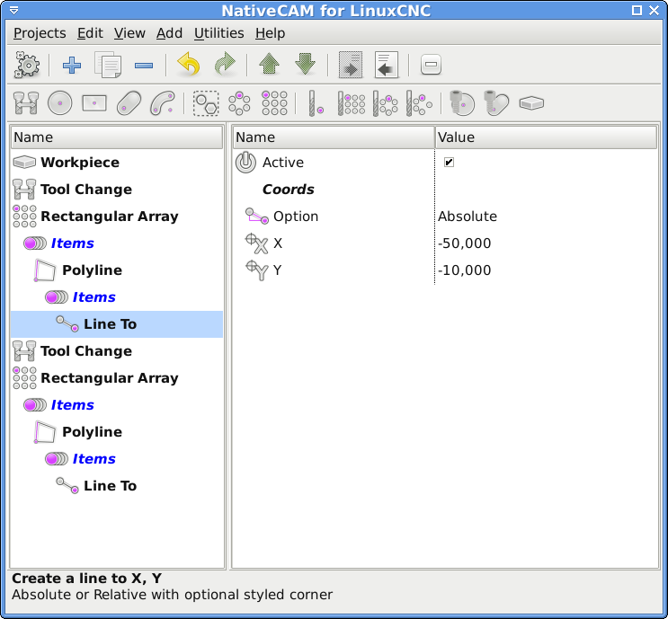Open the Add menu
Viewport: 668px width, 619px height.
[169, 33]
